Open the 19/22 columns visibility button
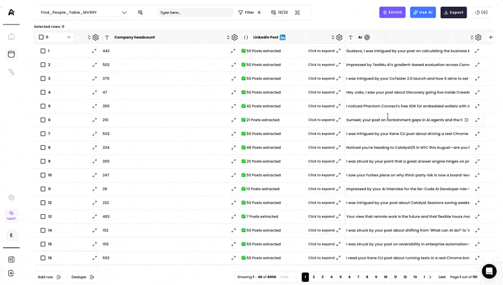The height and width of the screenshot is (285, 503). pyautogui.click(x=279, y=13)
